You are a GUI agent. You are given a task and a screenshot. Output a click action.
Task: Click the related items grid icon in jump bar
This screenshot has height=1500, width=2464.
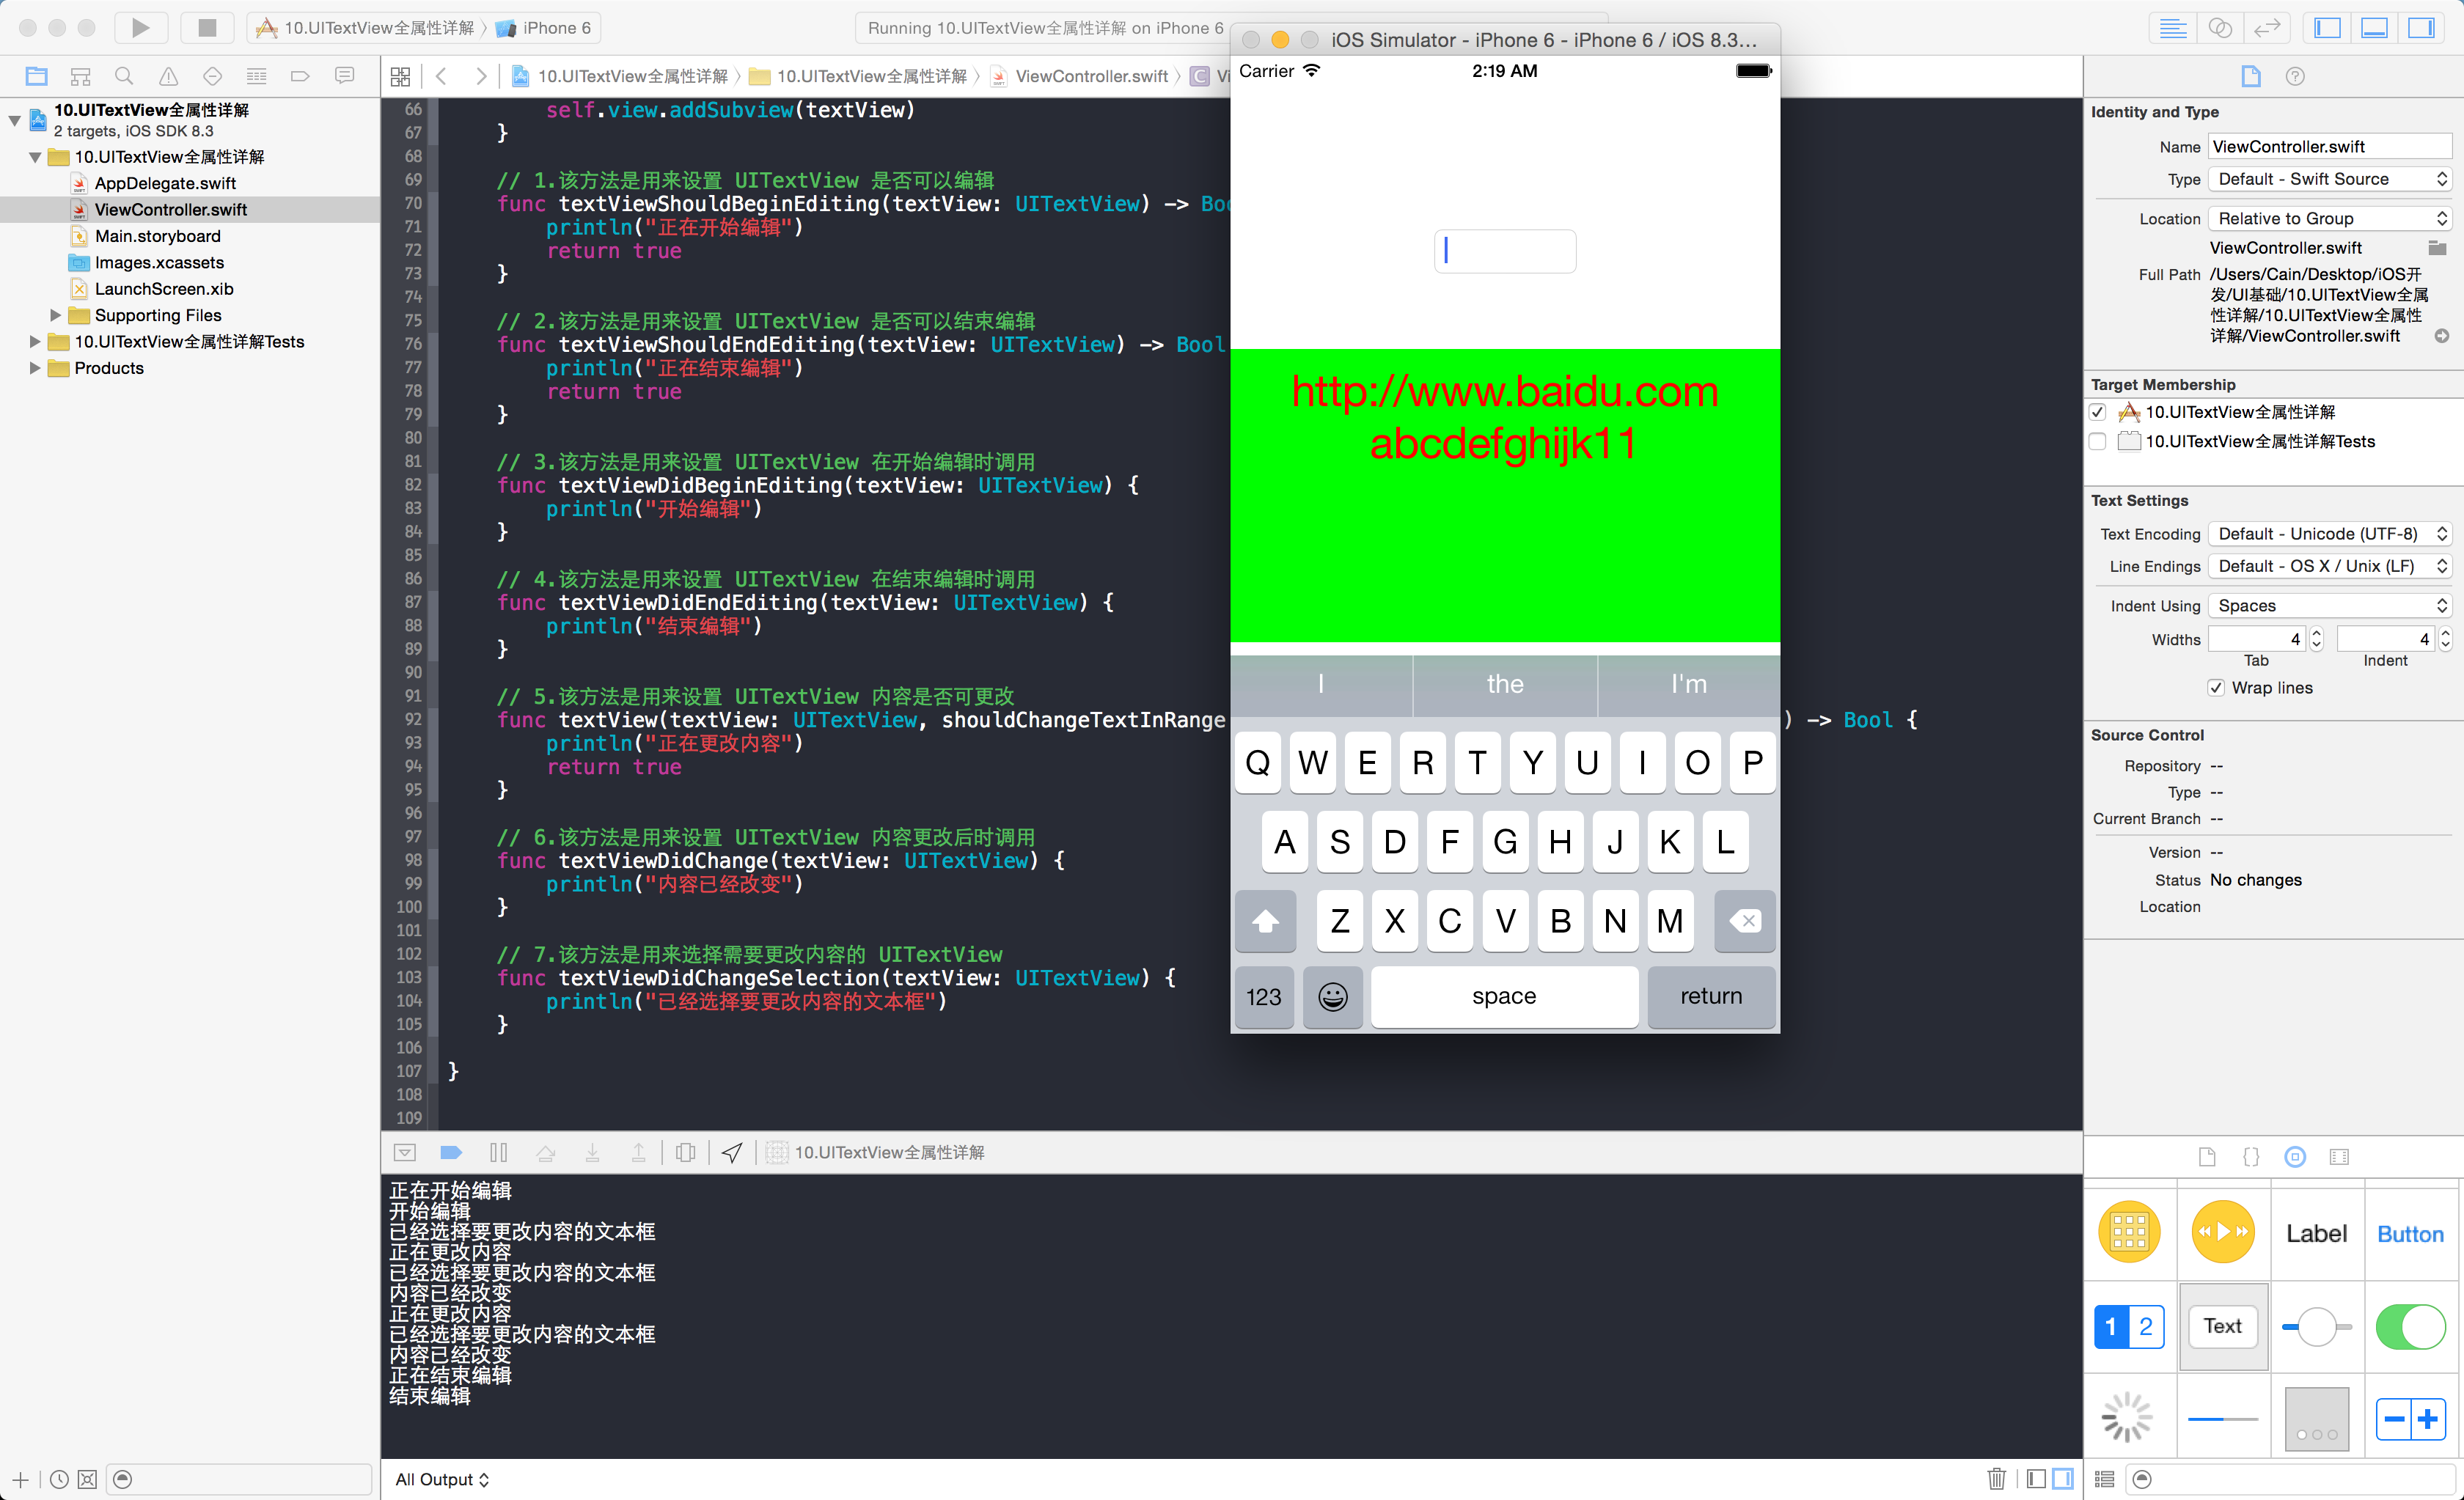[x=400, y=76]
